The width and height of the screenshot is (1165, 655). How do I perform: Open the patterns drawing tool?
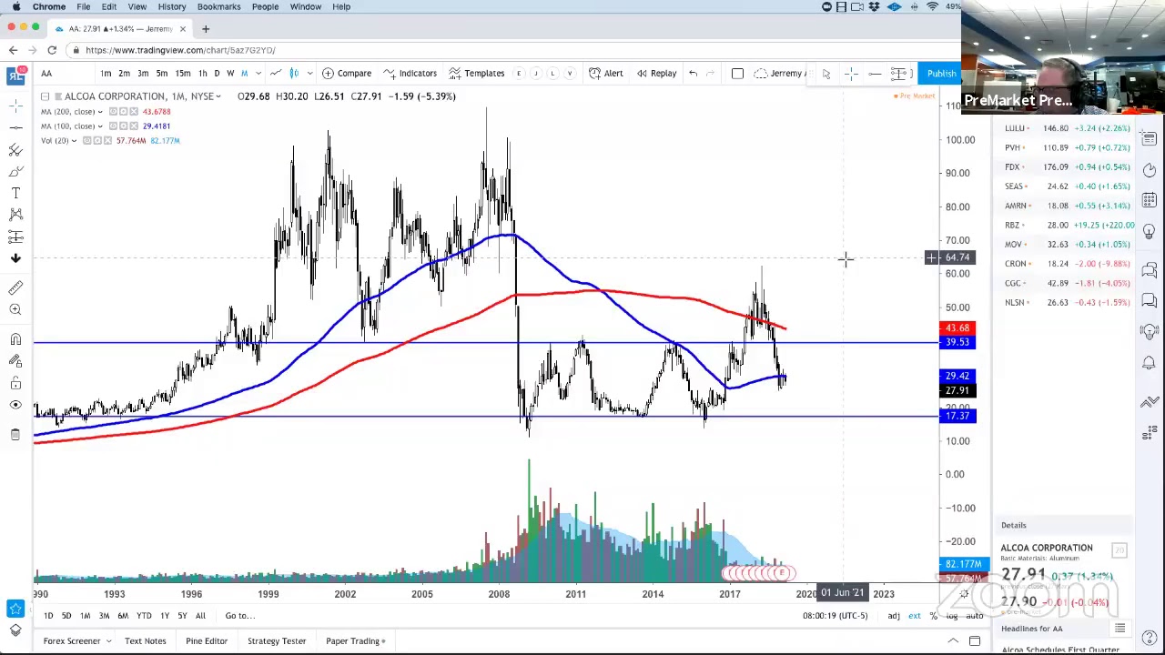15,215
